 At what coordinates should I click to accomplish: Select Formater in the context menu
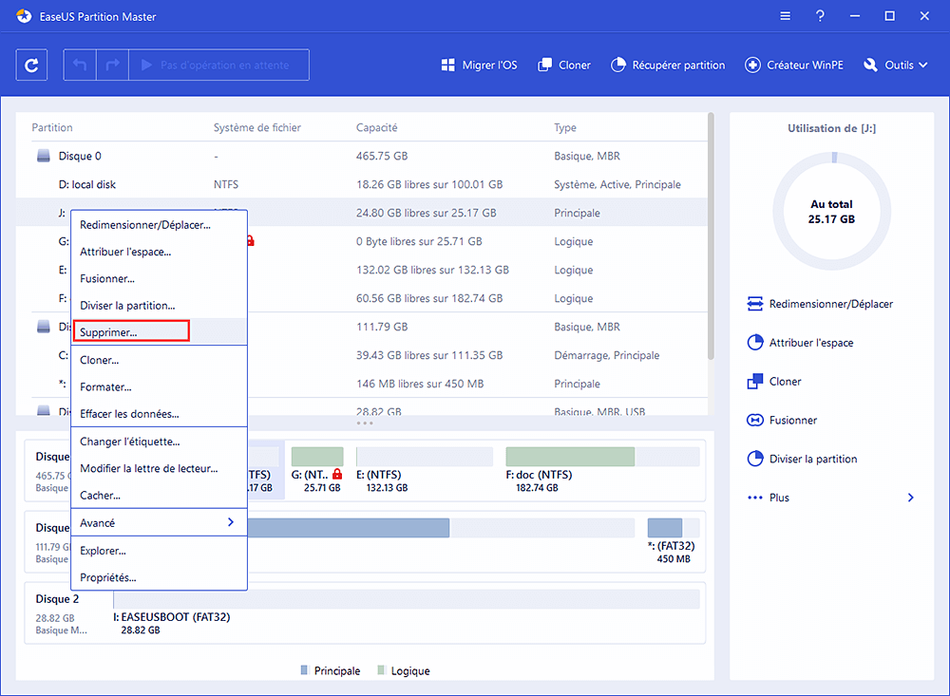tap(159, 386)
